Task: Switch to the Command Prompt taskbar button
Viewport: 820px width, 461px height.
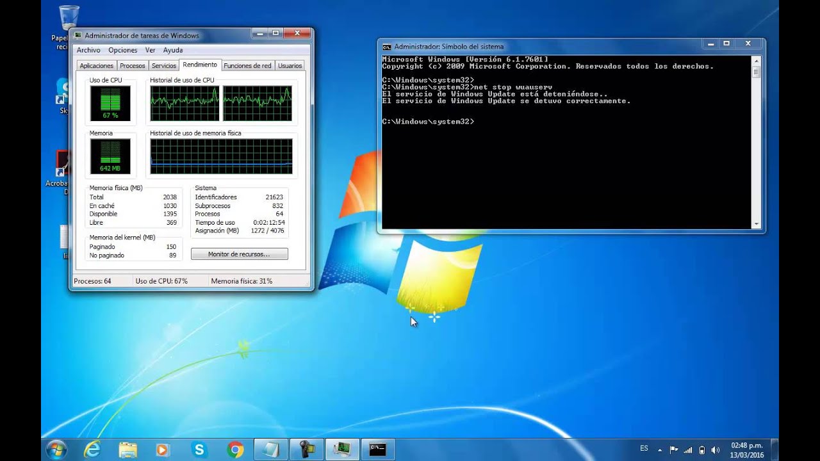Action: 379,450
